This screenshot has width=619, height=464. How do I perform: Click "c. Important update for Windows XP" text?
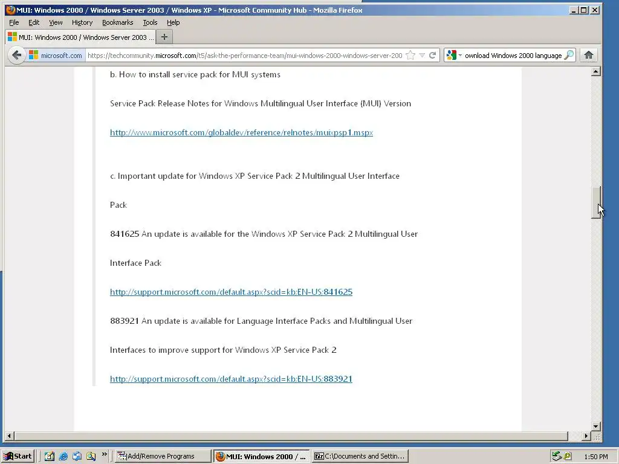[254, 176]
